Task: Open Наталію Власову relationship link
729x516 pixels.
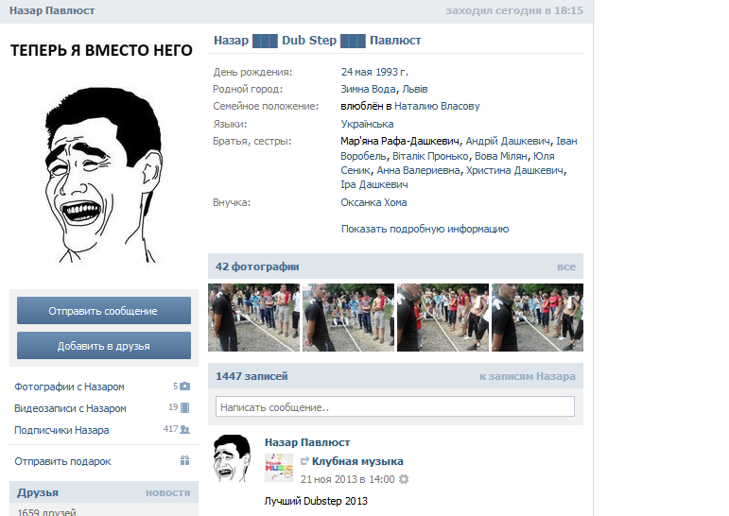Action: (x=437, y=106)
